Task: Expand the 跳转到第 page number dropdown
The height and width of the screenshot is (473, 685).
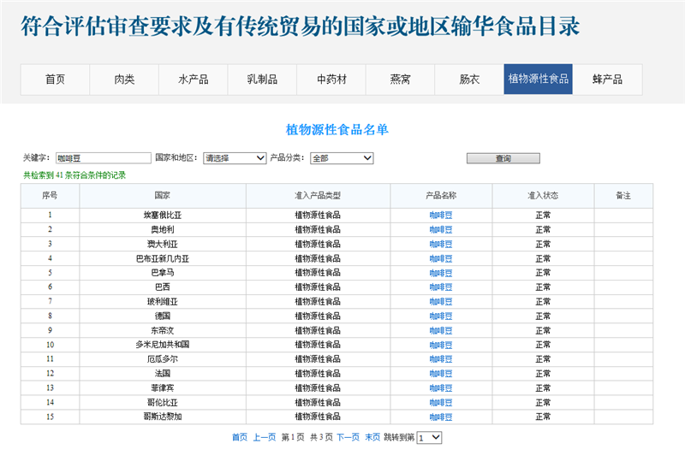Action: [x=429, y=437]
